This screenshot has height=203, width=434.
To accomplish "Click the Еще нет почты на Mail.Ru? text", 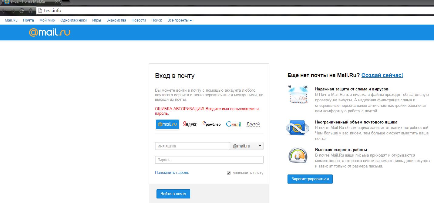I will [324, 75].
